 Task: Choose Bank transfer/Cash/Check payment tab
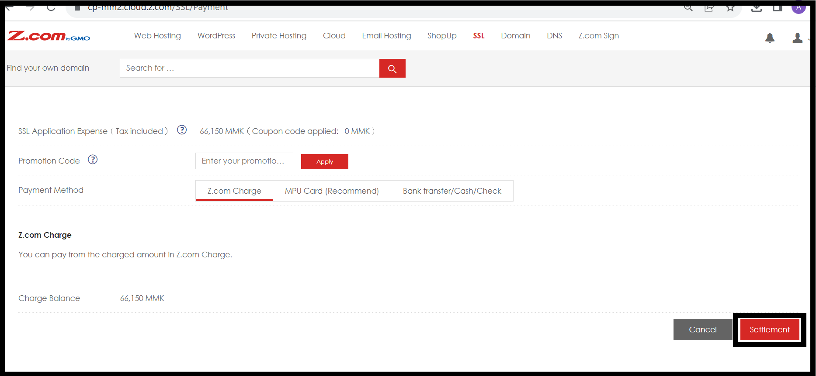tap(452, 191)
